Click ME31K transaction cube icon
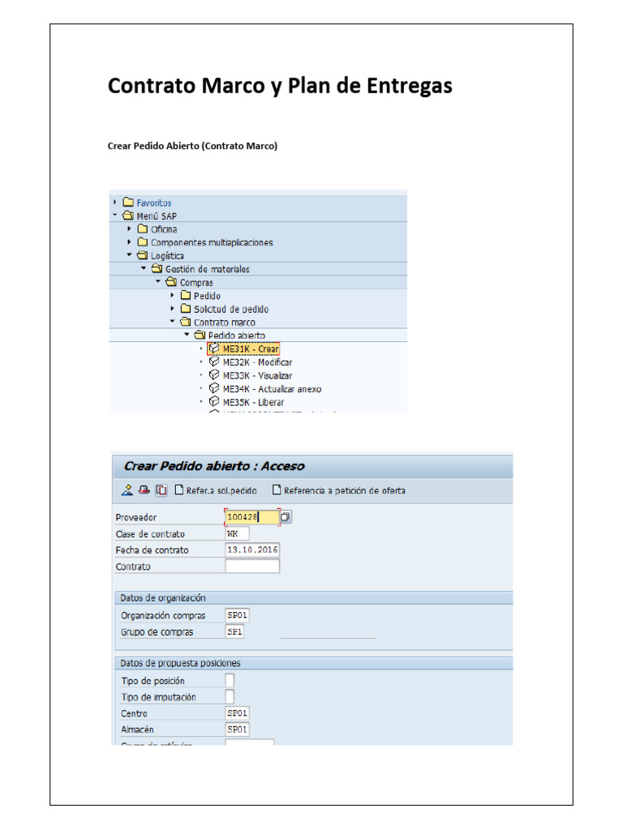623x830 pixels. click(214, 349)
